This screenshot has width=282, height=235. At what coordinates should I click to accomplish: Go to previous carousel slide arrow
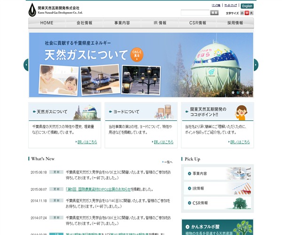coord(26,65)
